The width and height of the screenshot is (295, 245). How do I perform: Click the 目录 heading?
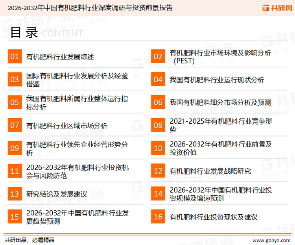[x=24, y=32]
